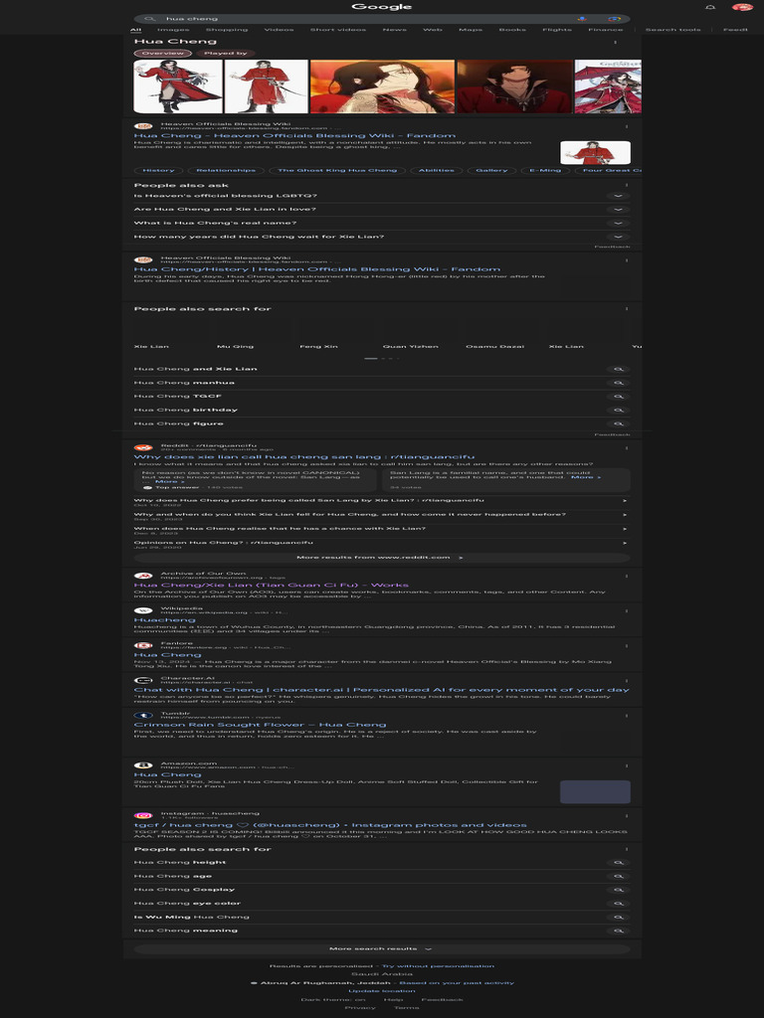
Task: Click search icon for Hua Cheng manhua
Action: point(619,383)
